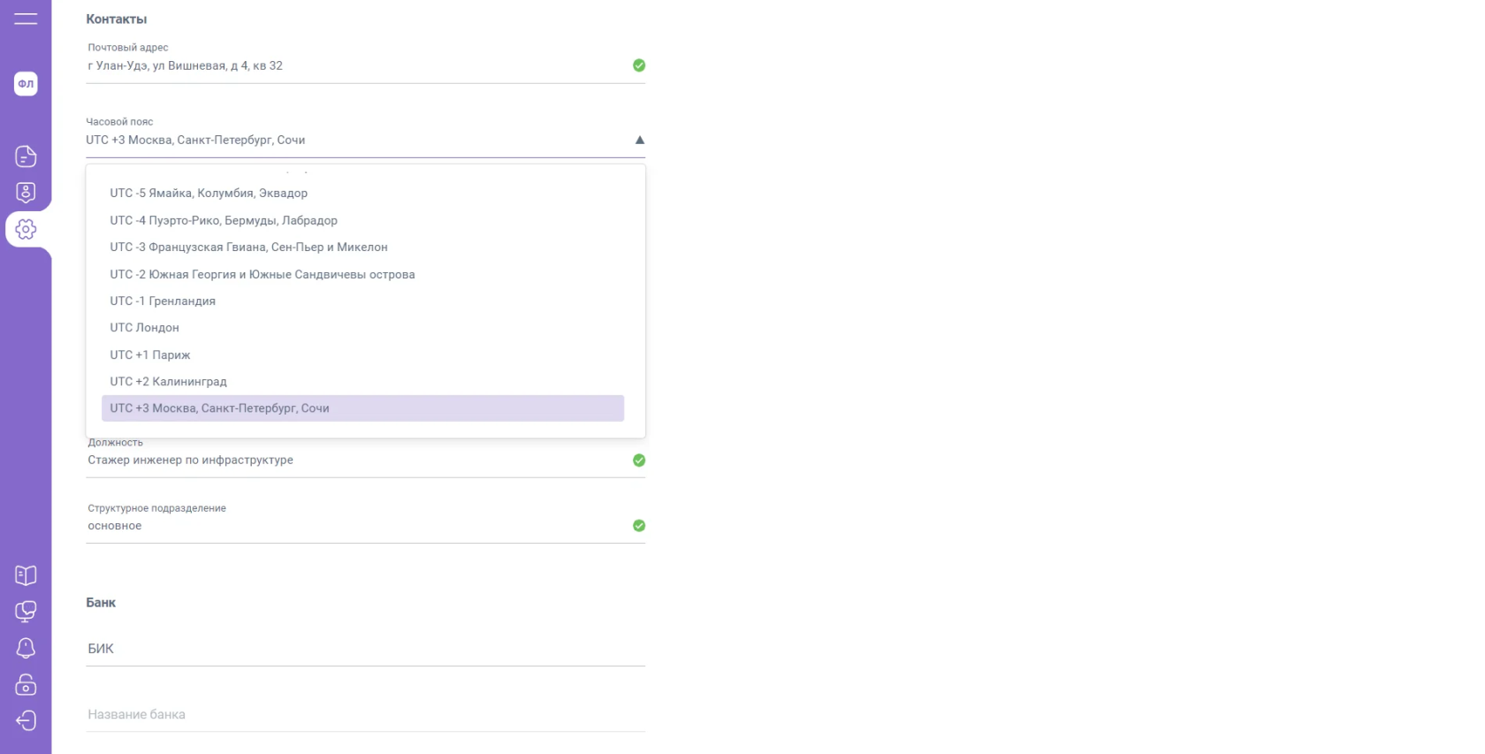Image resolution: width=1485 pixels, height=754 pixels.
Task: Click the padlock icon in the sidebar
Action: 26,684
